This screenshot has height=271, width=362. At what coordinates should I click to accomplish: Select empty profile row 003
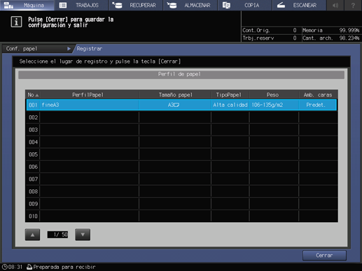coord(181,129)
